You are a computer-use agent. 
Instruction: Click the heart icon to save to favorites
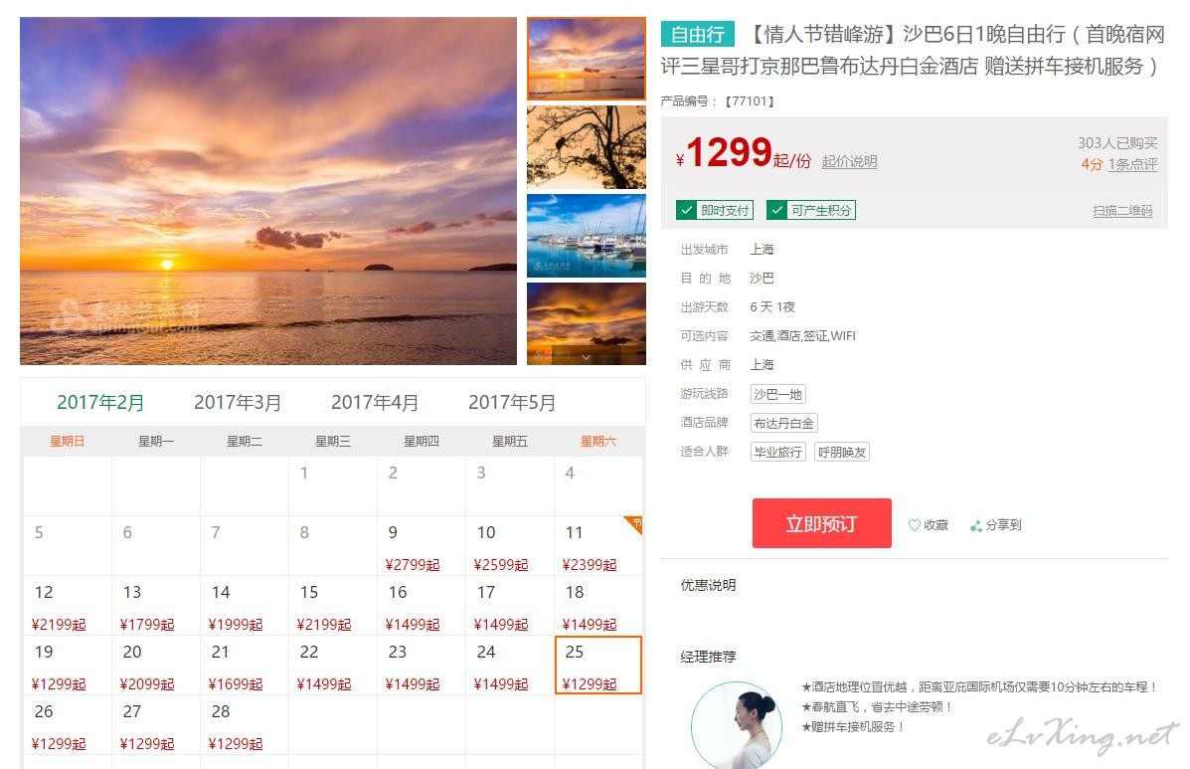coord(914,524)
